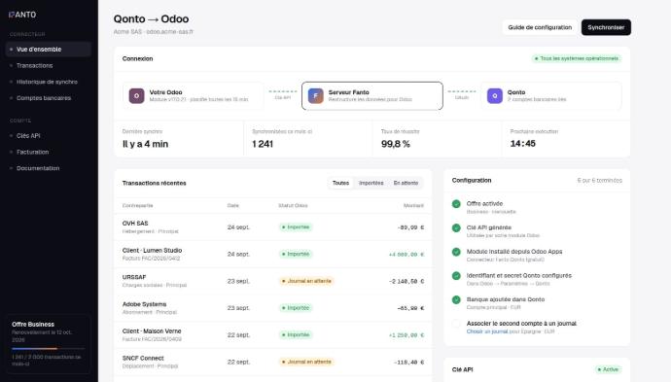Click the Il y a 4 min value
Image resolution: width=671 pixels, height=382 pixels.
tap(145, 144)
